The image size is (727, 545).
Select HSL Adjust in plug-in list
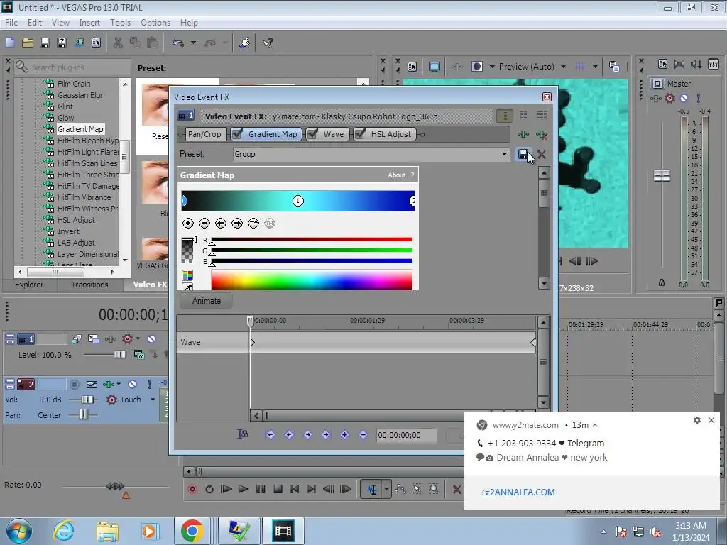pos(76,220)
